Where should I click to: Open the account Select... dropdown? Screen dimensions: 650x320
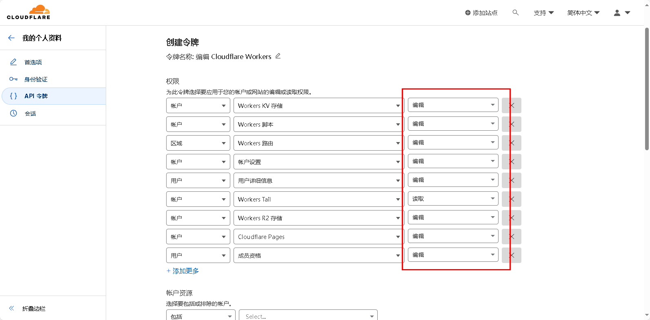point(308,315)
